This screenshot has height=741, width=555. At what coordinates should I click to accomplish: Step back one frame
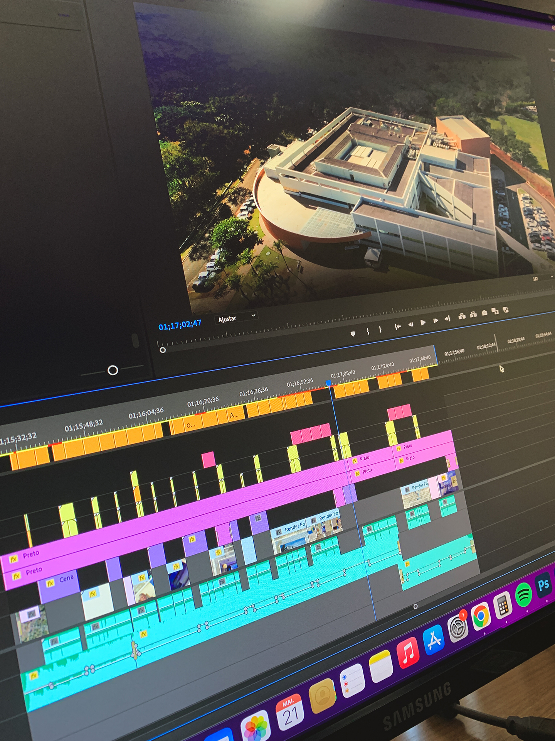(x=410, y=325)
